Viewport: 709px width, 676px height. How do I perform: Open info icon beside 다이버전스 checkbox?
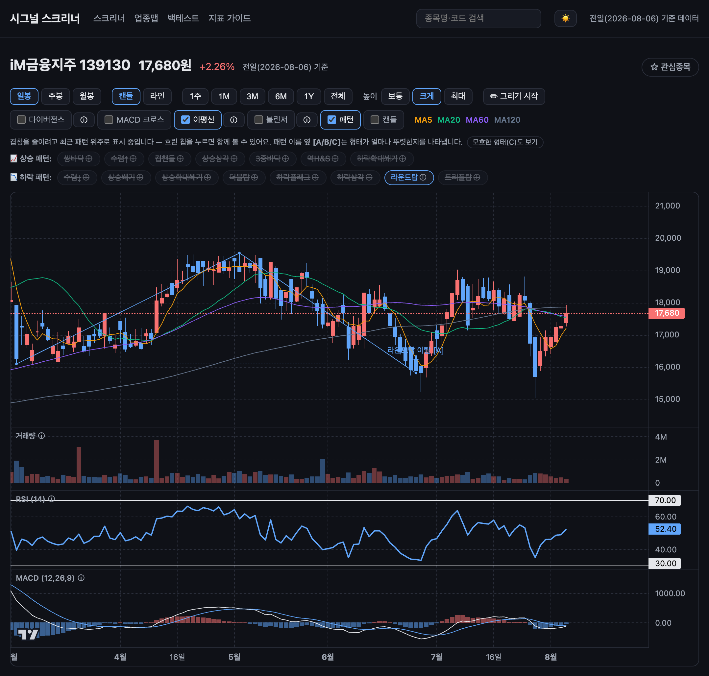click(84, 120)
